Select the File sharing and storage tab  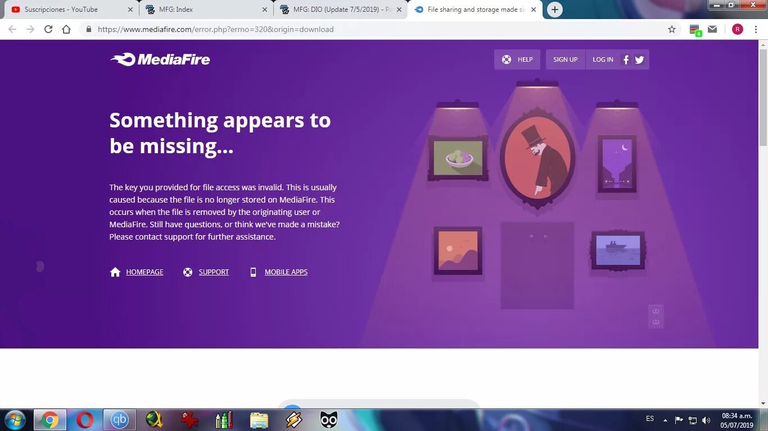click(476, 10)
